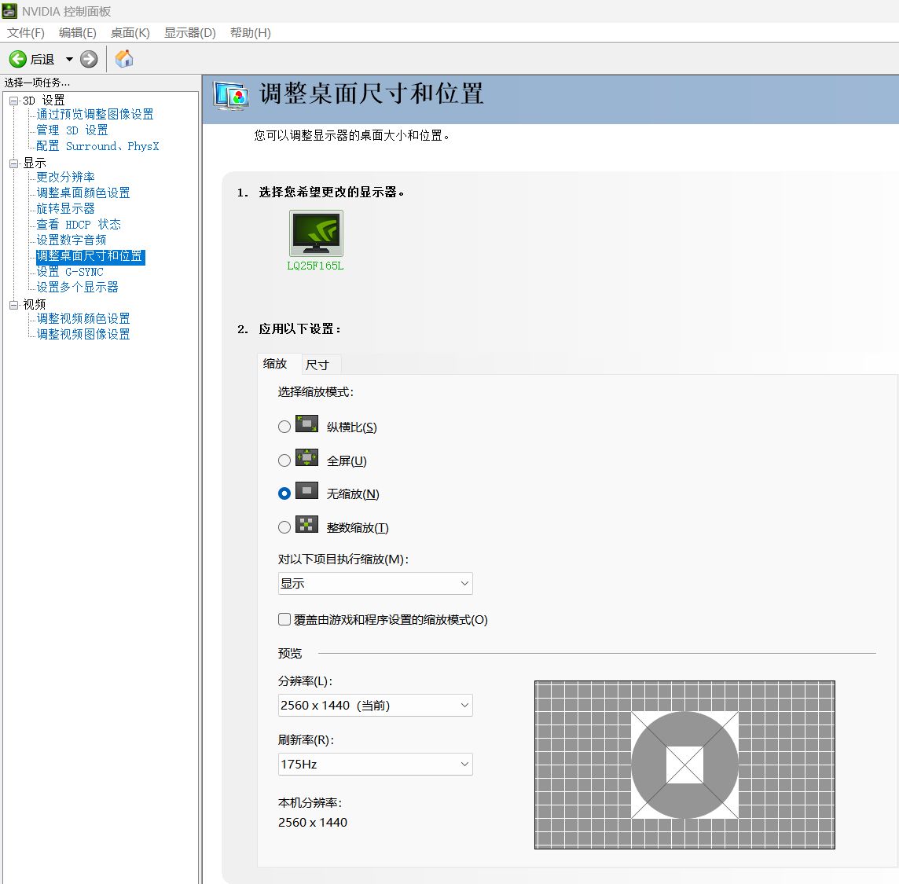This screenshot has height=884, width=899.
Task: Click the NVIDIA Control Panel title icon
Action: (9, 11)
